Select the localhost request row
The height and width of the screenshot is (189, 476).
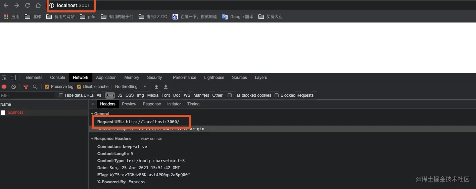tap(44, 112)
